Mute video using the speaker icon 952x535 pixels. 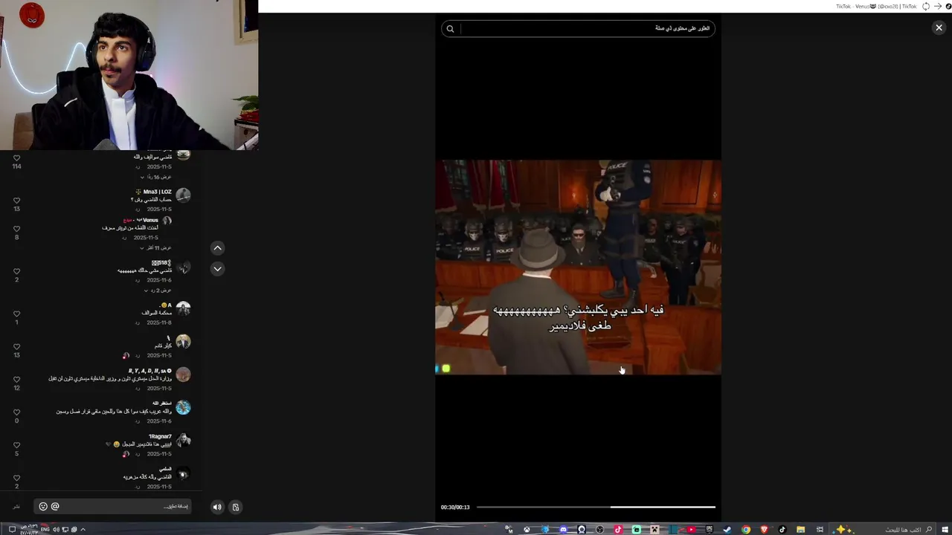point(217,508)
